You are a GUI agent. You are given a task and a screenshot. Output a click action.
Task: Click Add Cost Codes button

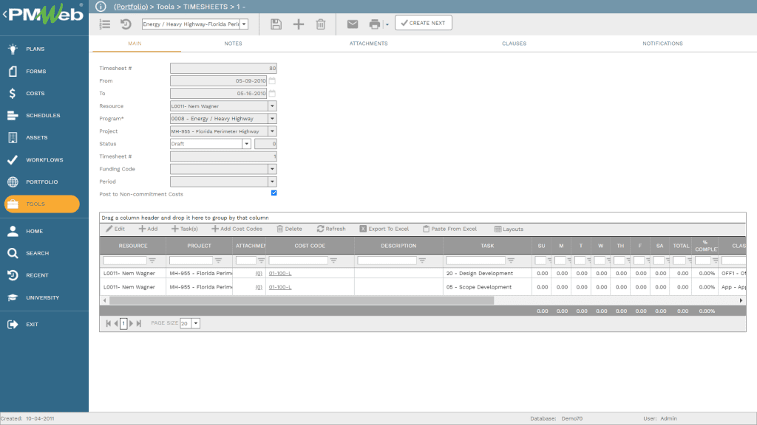(x=237, y=229)
